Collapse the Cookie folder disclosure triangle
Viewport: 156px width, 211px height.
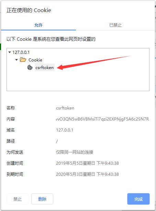pos(16,60)
